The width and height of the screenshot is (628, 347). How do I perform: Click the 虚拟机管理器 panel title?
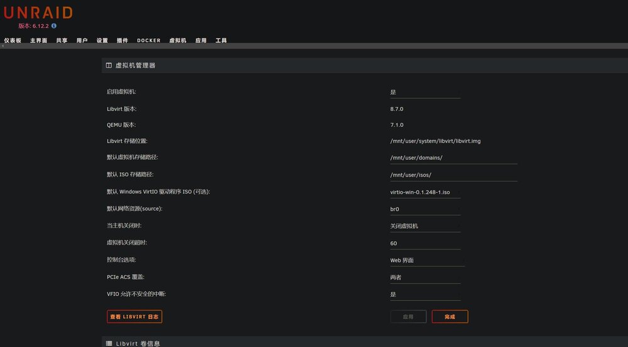point(136,65)
